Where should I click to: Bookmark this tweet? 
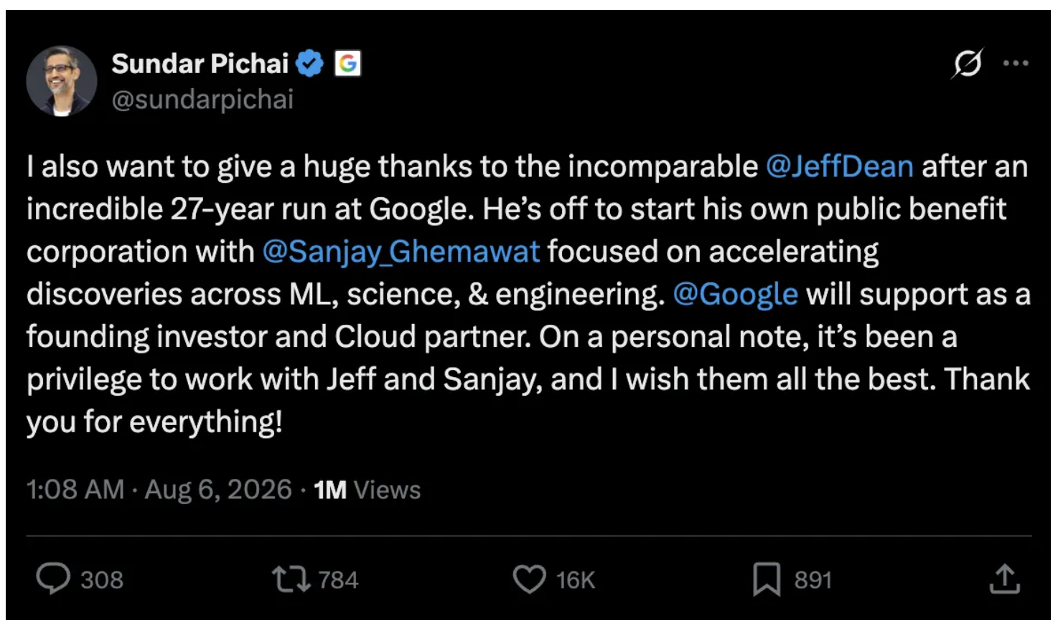[767, 579]
